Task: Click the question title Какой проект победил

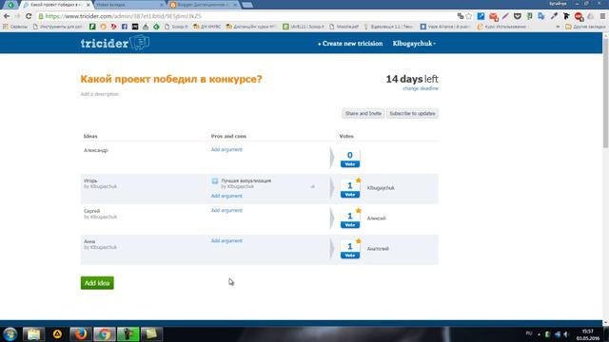Action: [x=171, y=79]
